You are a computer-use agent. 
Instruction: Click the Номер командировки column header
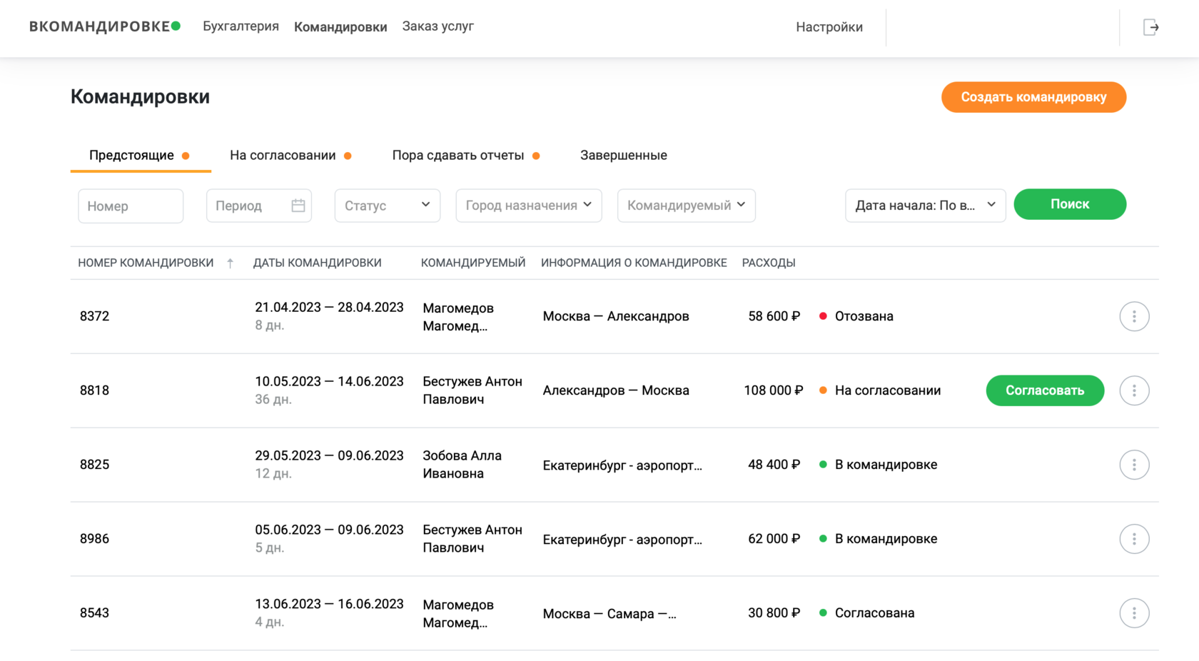[x=146, y=263]
